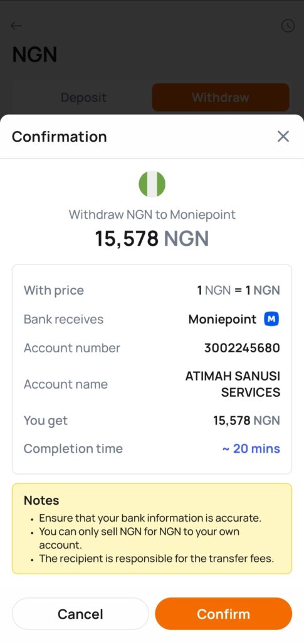The height and width of the screenshot is (642, 304).
Task: Switch to the Withdraw tab
Action: [221, 97]
